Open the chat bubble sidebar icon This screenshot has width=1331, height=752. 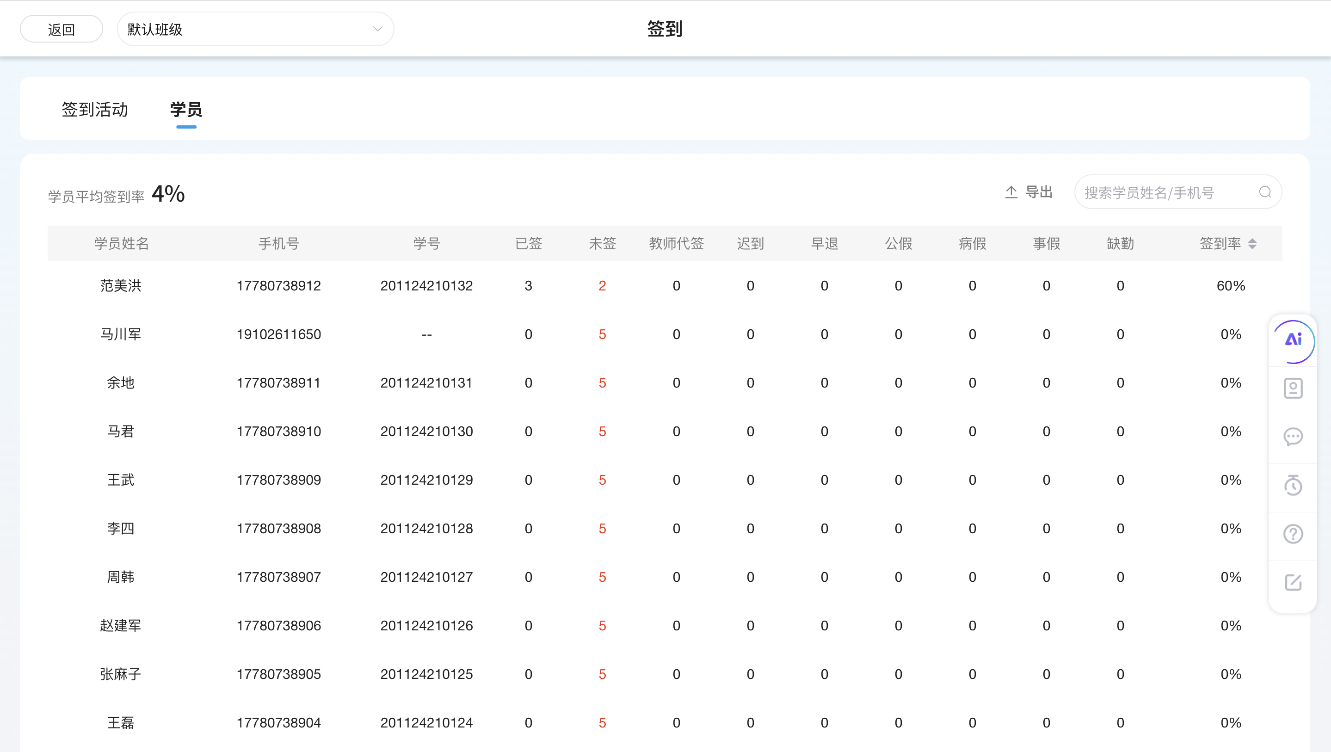coord(1293,437)
